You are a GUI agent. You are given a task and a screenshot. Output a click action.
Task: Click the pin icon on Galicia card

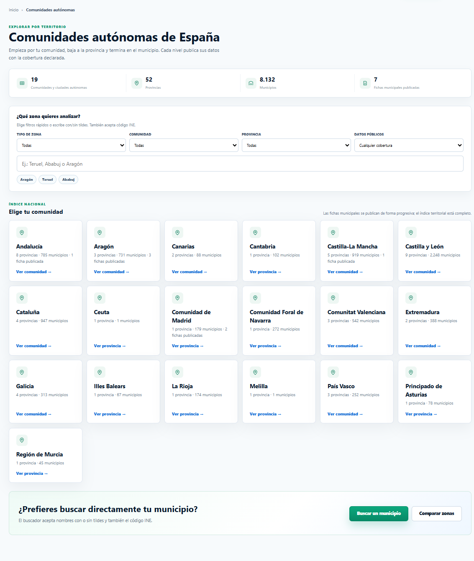pyautogui.click(x=22, y=372)
